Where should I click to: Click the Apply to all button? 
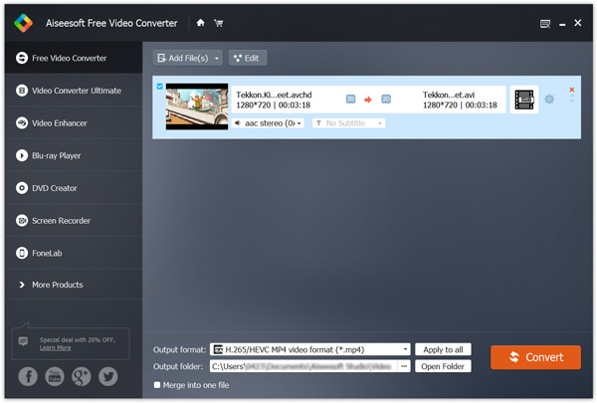[x=443, y=349]
